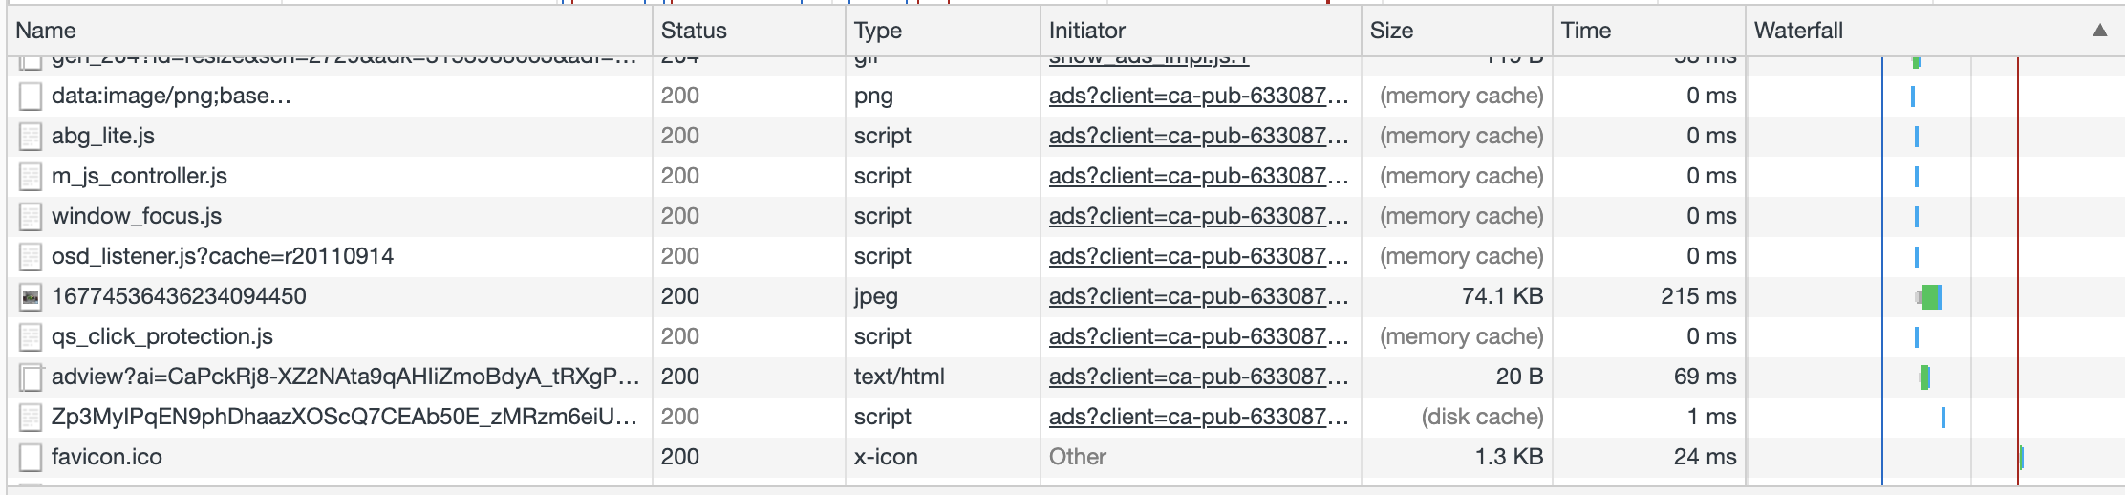Click the green waterfall bar of jpeg request

coord(1932,297)
